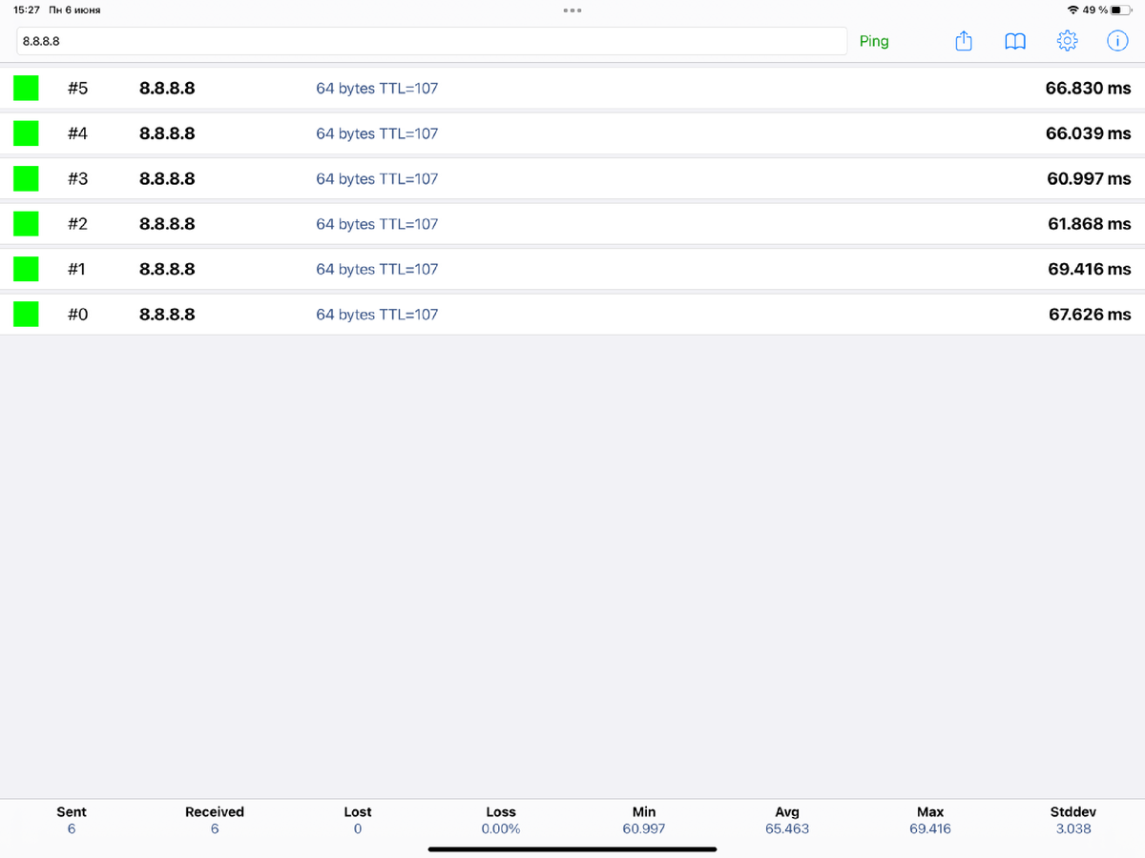Click the Stddev 3.038 statistic
The height and width of the screenshot is (858, 1145).
1073,820
